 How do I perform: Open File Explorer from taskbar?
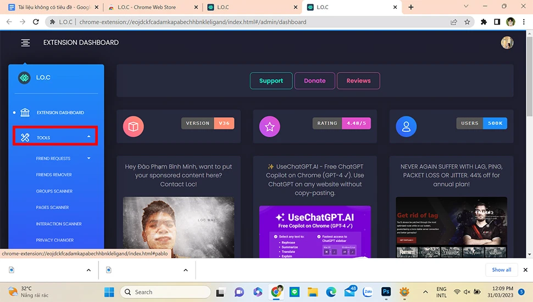point(313,292)
